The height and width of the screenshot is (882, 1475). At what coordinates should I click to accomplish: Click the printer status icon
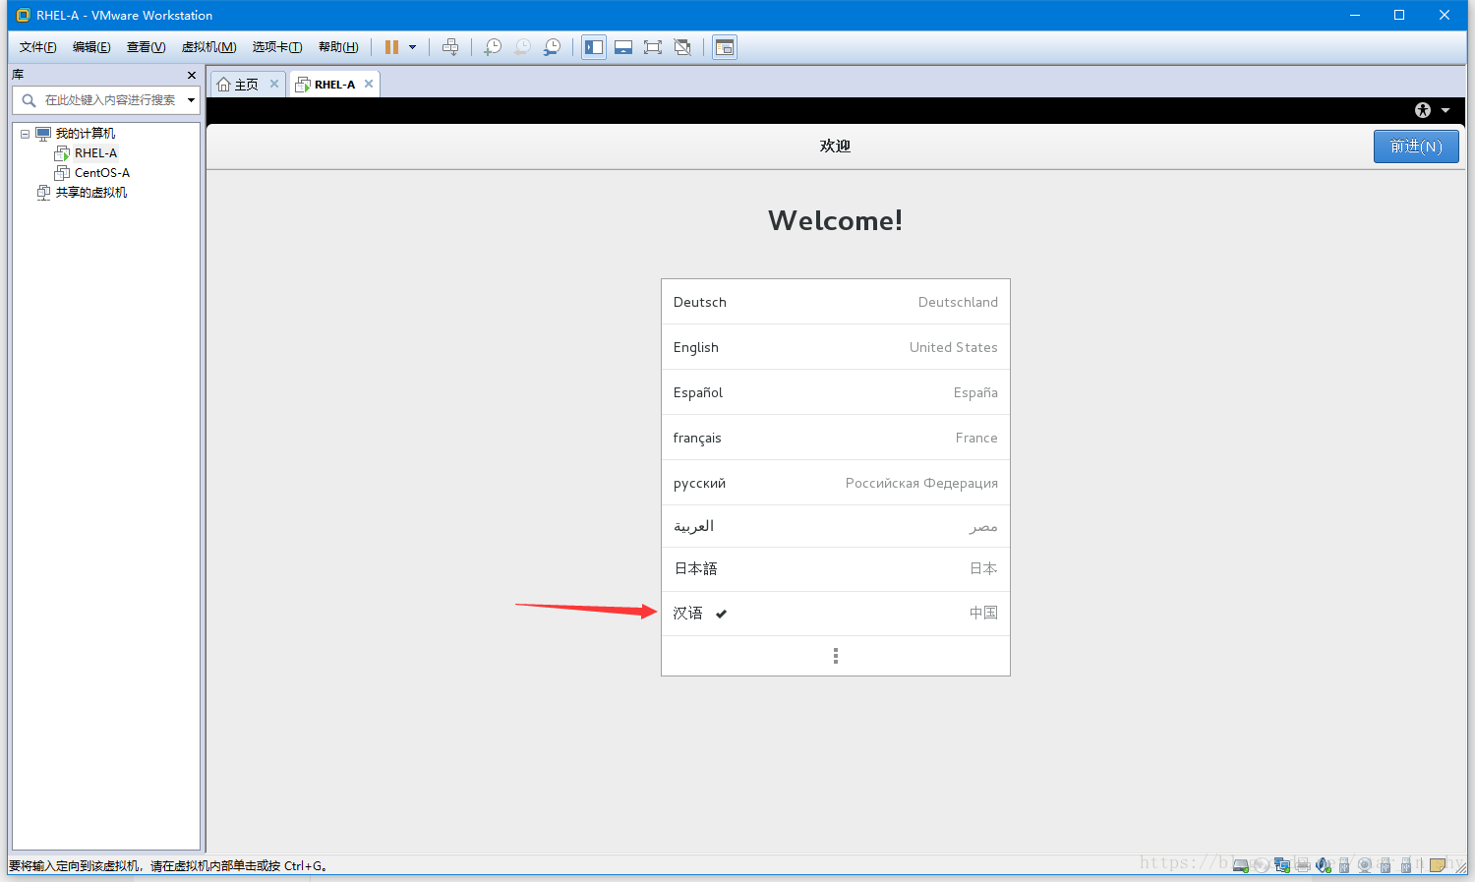coord(1303,865)
